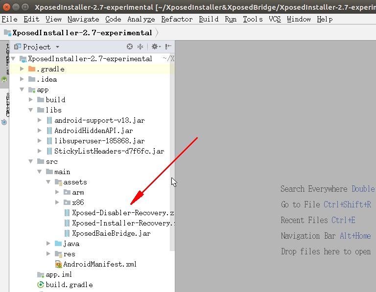Click the Android icon in the left tool strip

[4, 80]
